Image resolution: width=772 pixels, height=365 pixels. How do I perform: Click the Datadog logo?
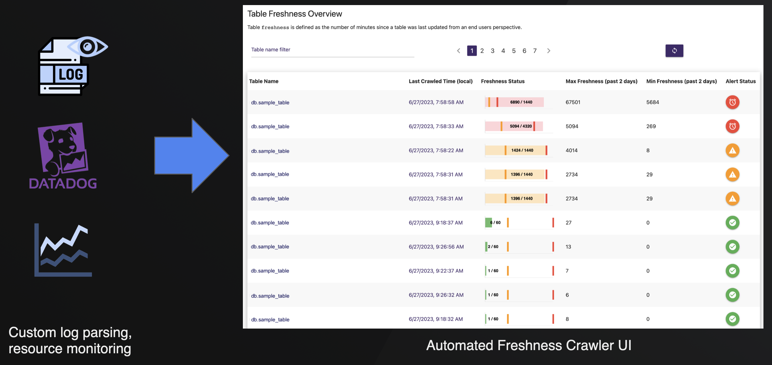[x=63, y=156]
